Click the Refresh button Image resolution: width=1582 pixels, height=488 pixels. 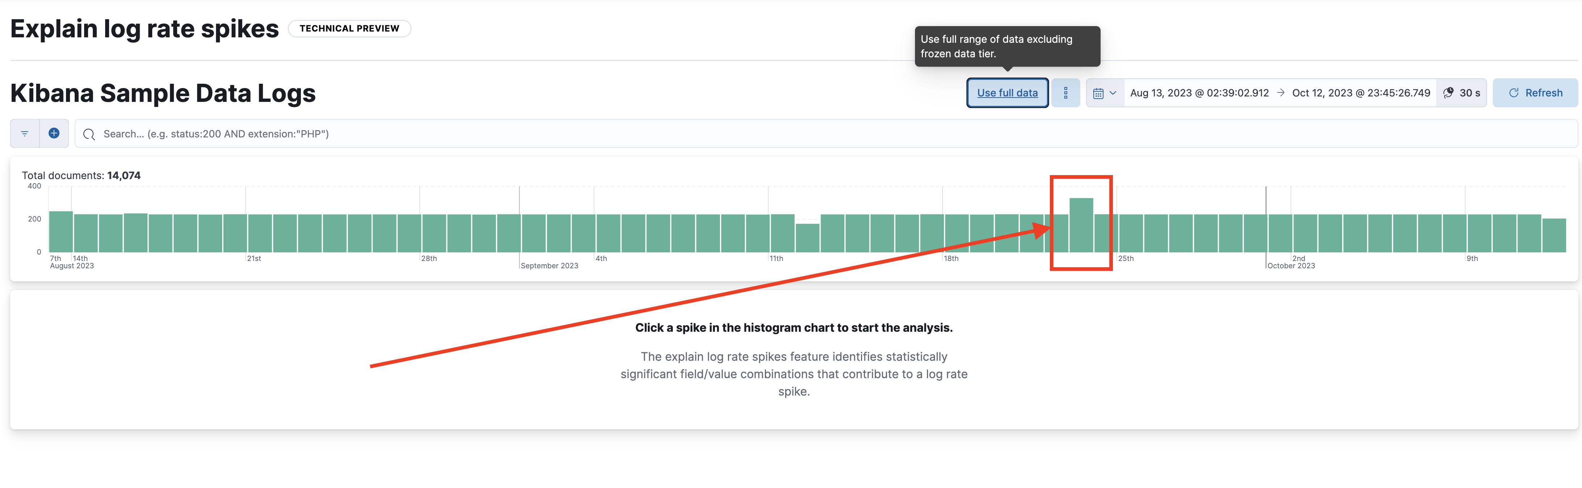(x=1535, y=93)
